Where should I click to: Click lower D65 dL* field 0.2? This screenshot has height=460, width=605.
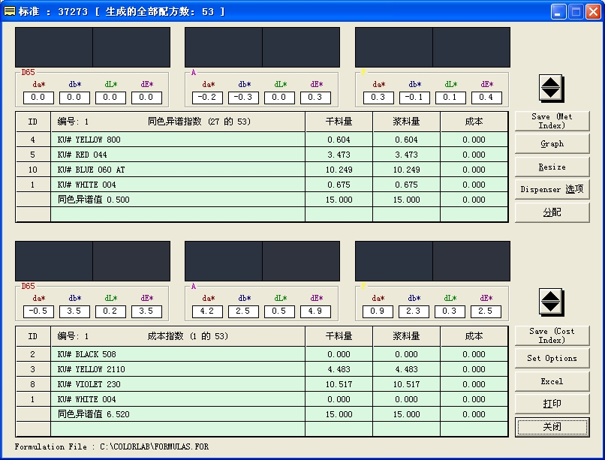pos(110,311)
